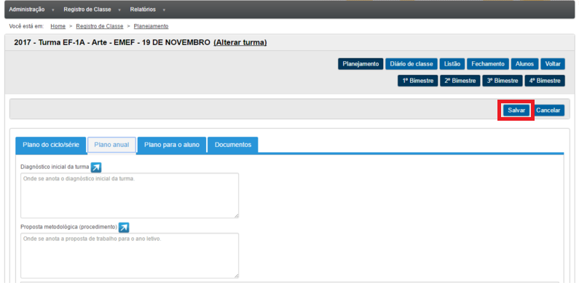Follow the Registro de Classe breadcrumb link
579x288 pixels.
pyautogui.click(x=100, y=26)
